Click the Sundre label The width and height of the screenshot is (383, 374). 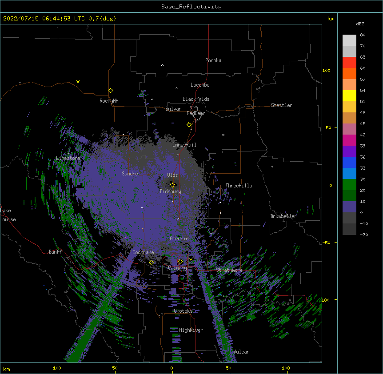coord(130,174)
